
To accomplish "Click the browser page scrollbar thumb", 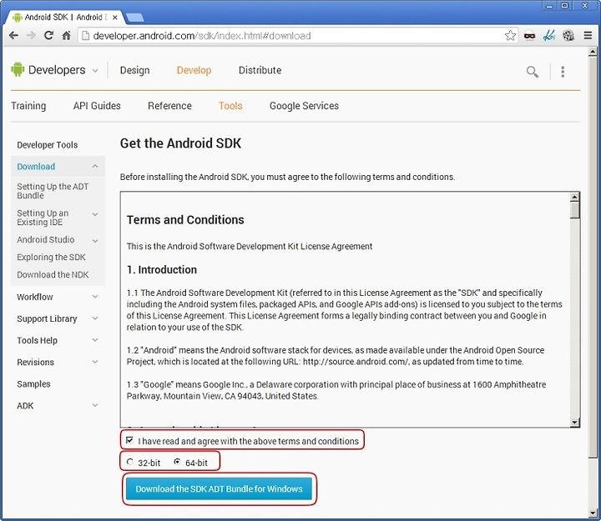I will [x=593, y=257].
